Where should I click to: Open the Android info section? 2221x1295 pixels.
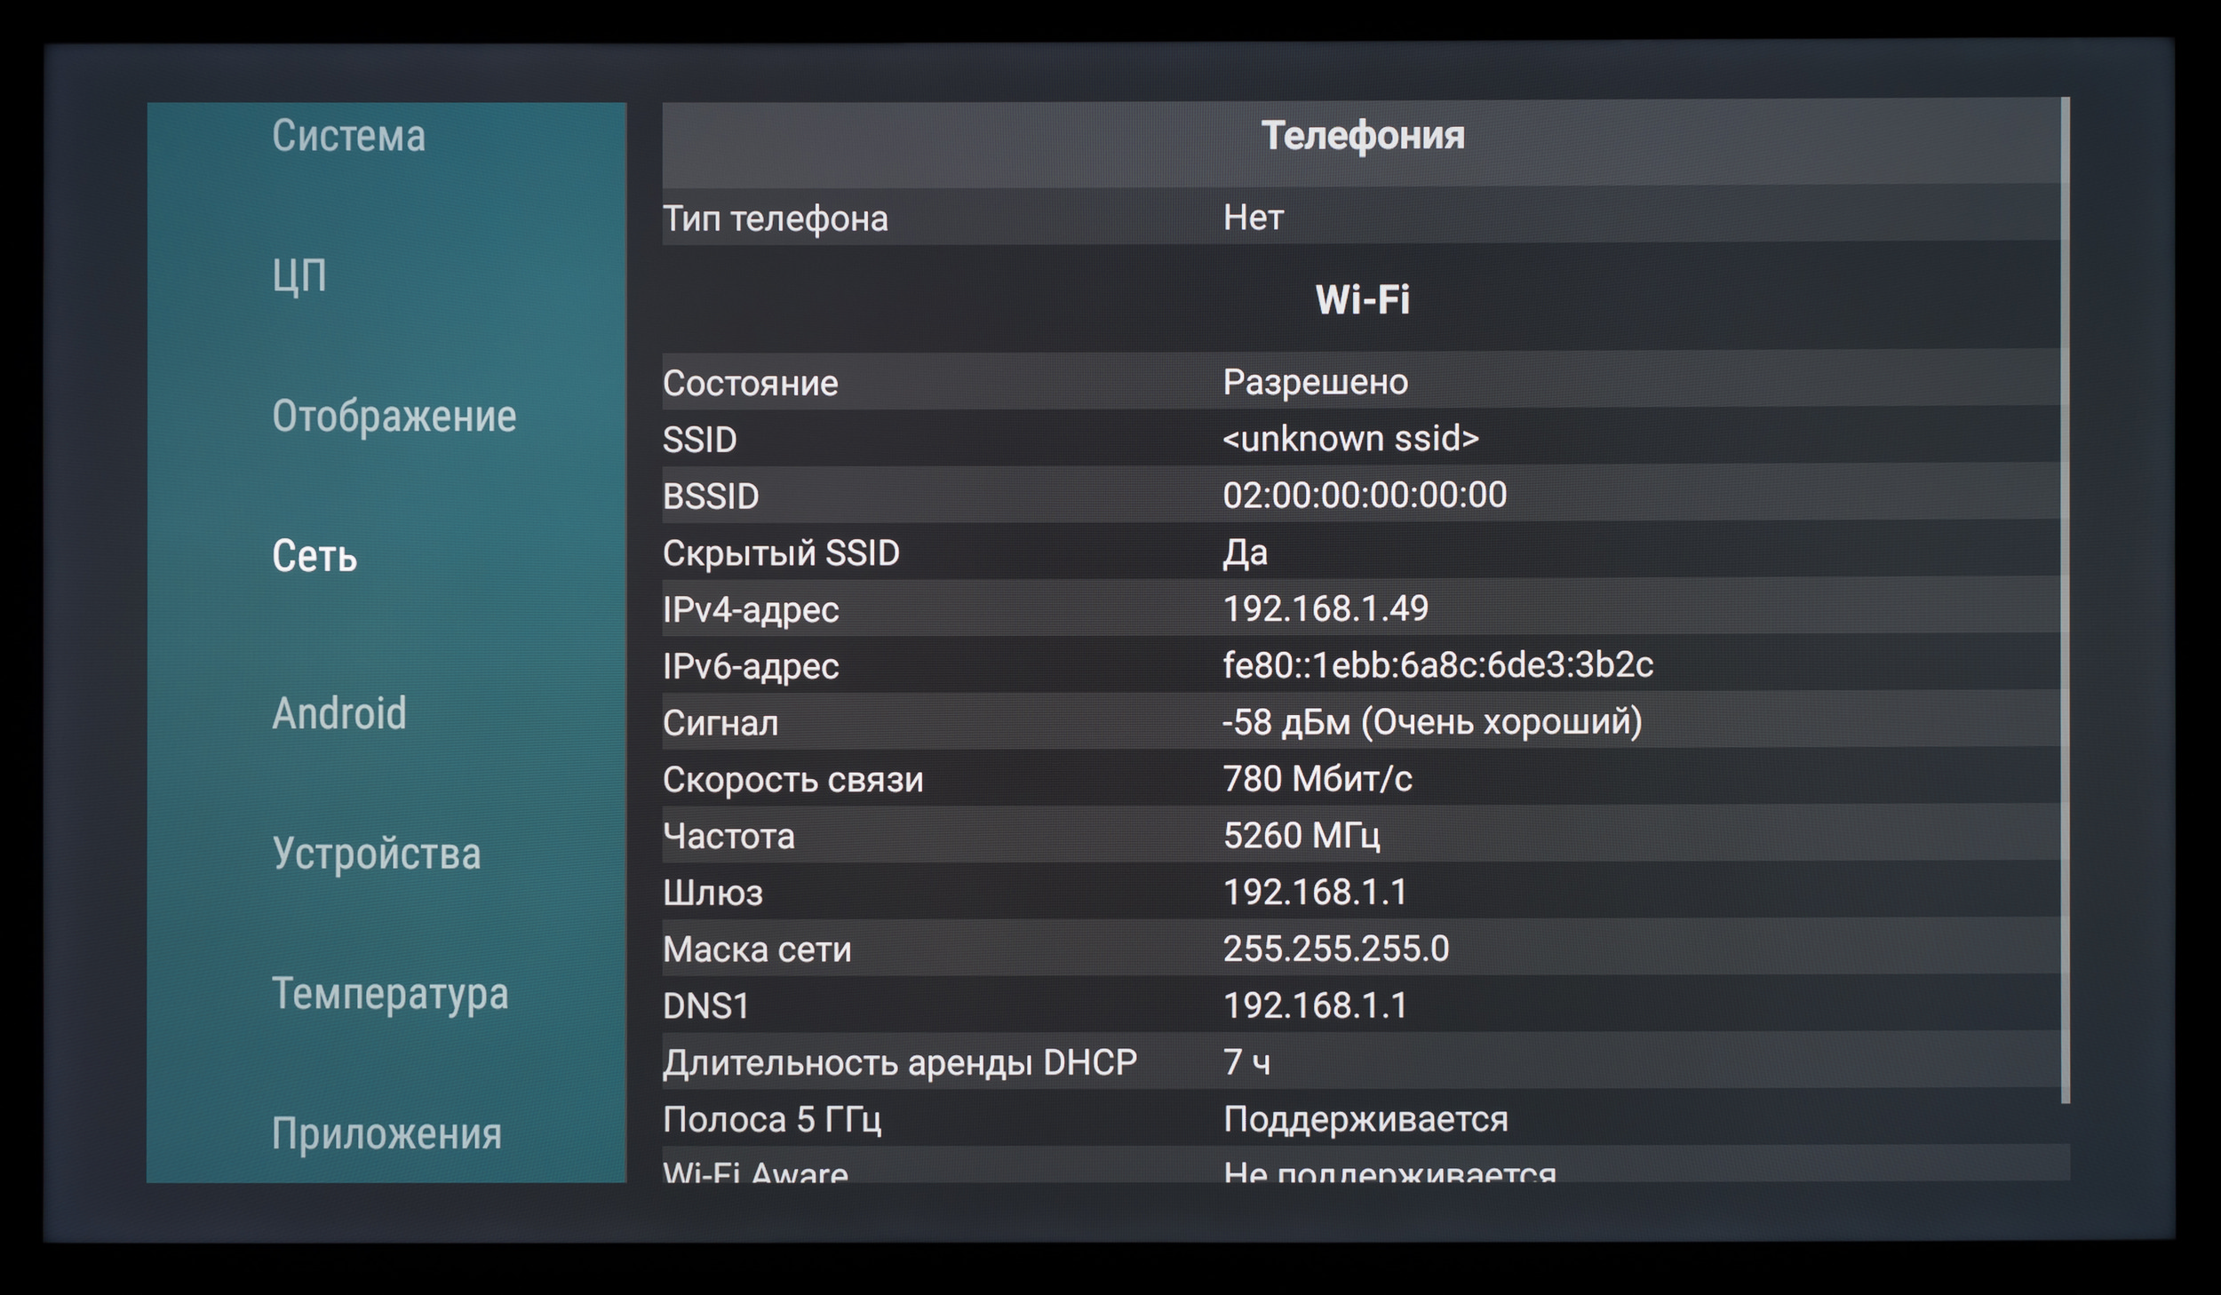pyautogui.click(x=339, y=713)
